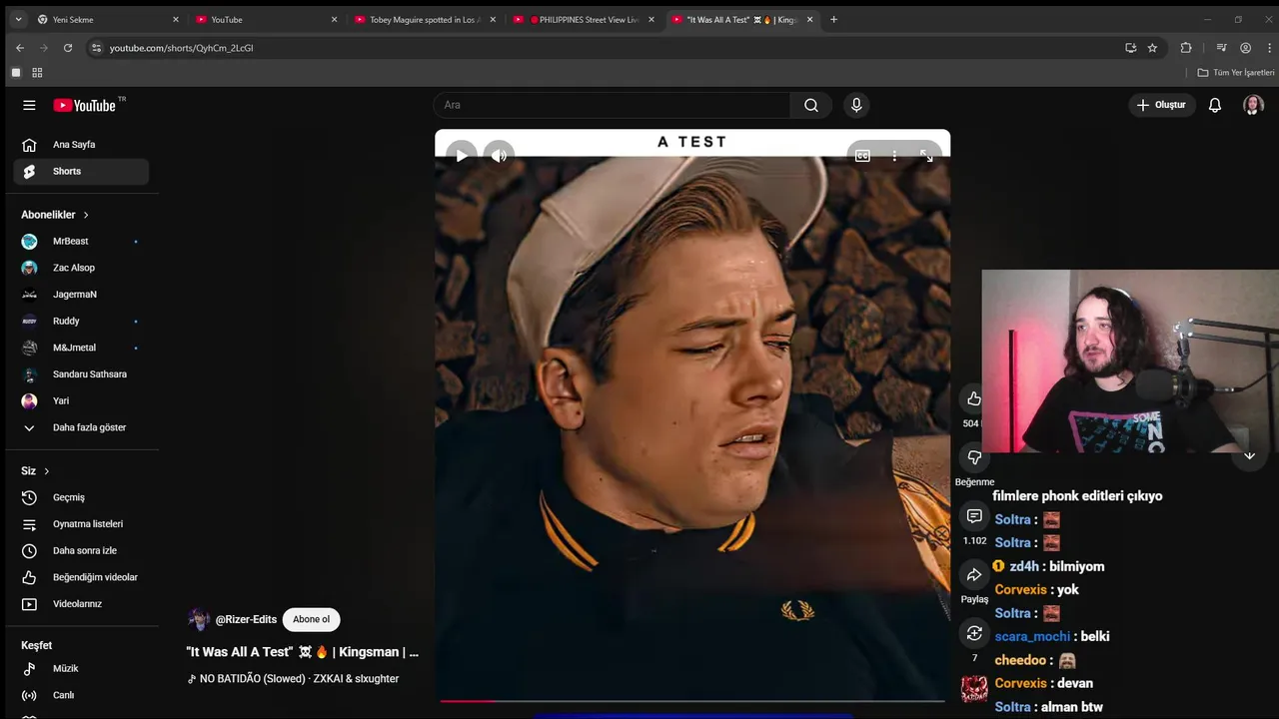Click the search magnifier button
Image resolution: width=1279 pixels, height=719 pixels.
(811, 105)
